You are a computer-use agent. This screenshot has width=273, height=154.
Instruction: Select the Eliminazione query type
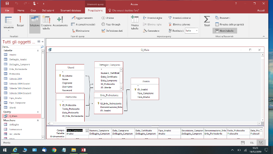[x=81, y=31]
